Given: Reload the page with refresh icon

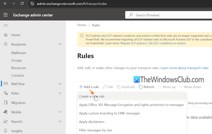Looking at the screenshot, I should point(22,4).
